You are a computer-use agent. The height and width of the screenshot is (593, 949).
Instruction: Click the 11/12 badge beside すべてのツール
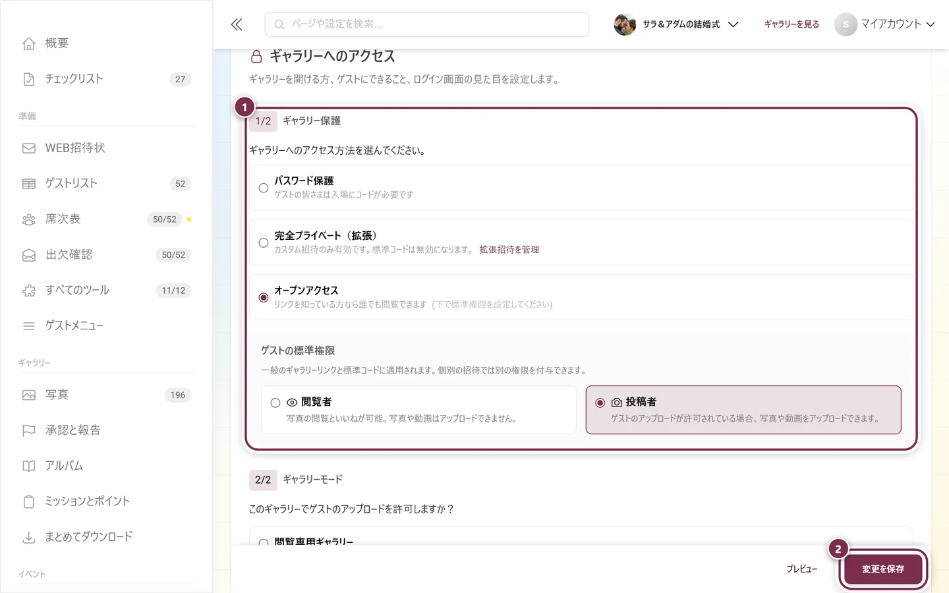(x=174, y=291)
